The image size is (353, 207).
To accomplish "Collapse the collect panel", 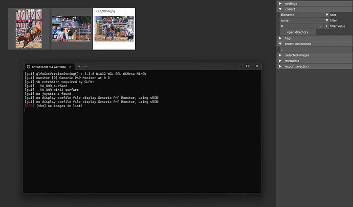I will 315,9.
